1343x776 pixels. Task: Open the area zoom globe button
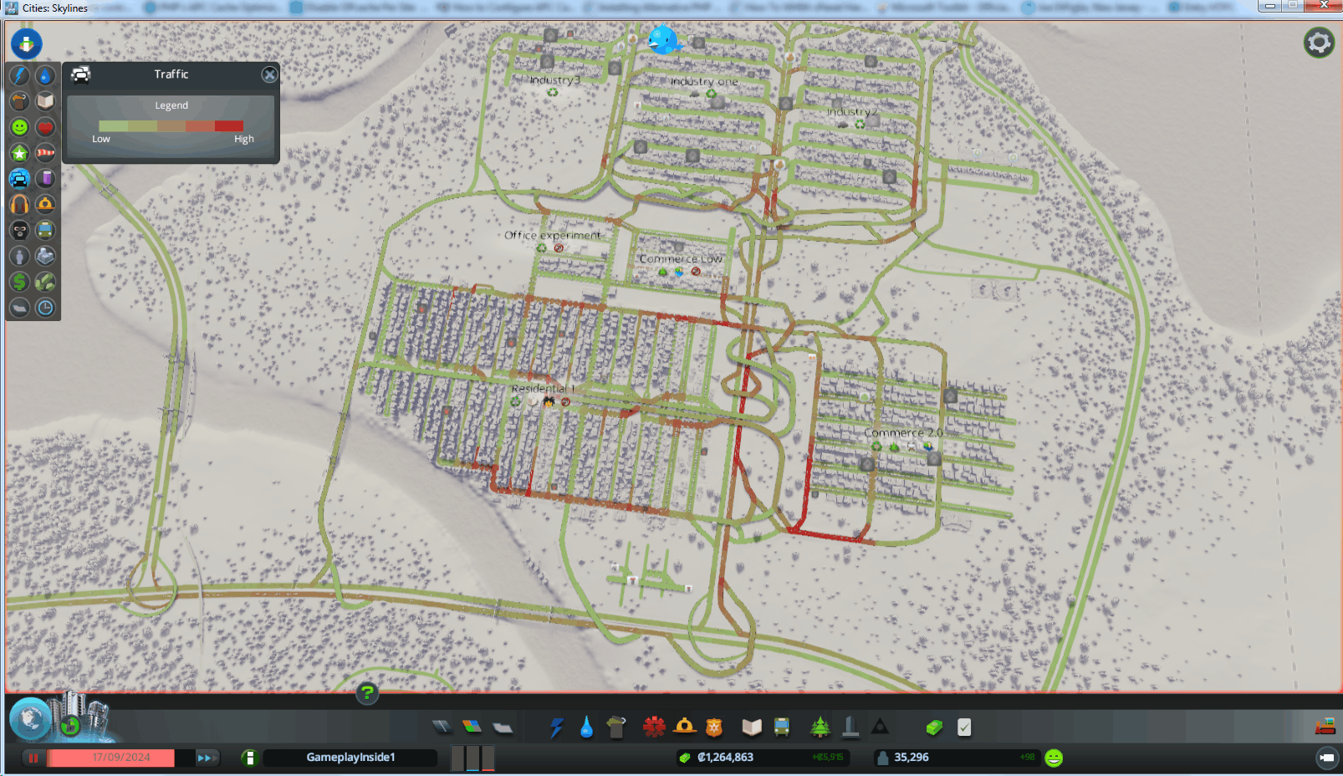[x=31, y=719]
